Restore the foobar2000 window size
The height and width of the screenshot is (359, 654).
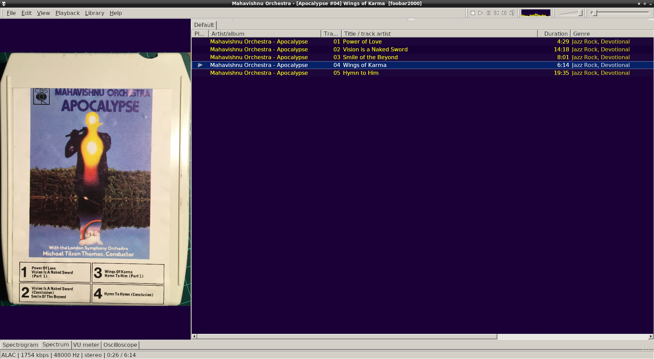pos(645,3)
